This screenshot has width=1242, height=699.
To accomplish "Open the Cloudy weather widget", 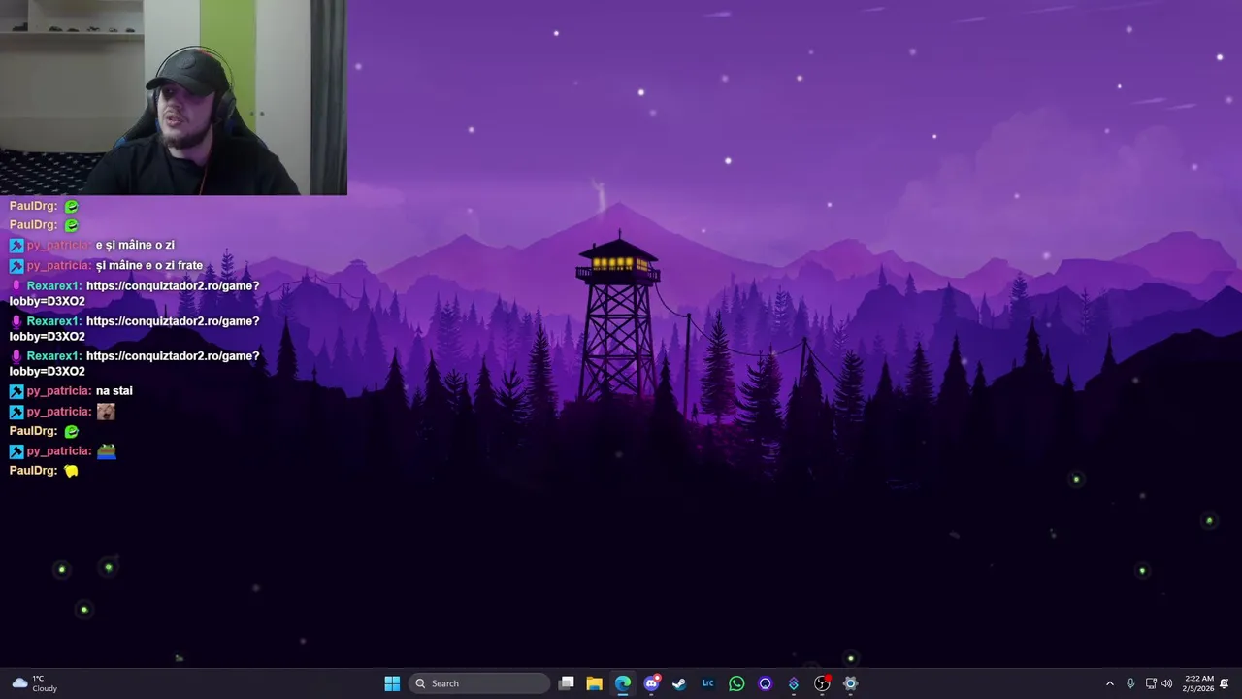I will tap(34, 683).
